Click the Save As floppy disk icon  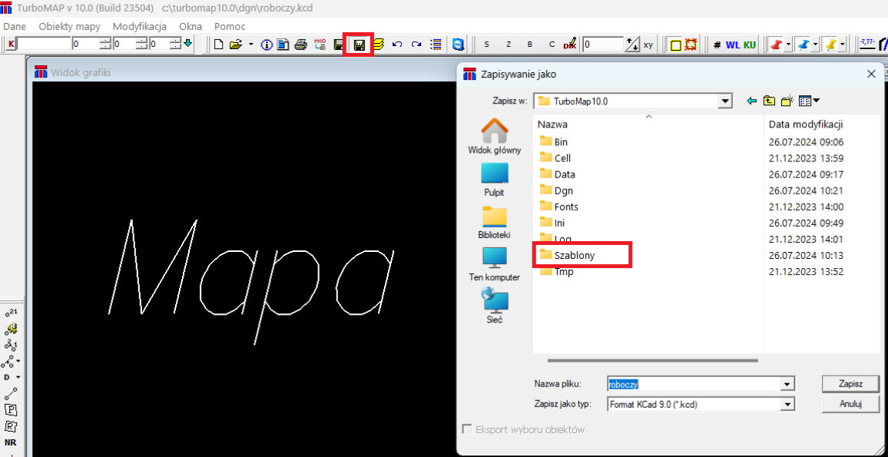coord(358,45)
